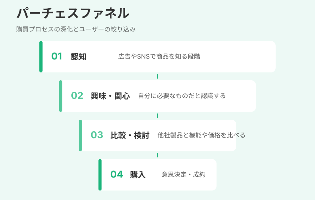Click the green accent bar beside step 03

tap(80, 135)
